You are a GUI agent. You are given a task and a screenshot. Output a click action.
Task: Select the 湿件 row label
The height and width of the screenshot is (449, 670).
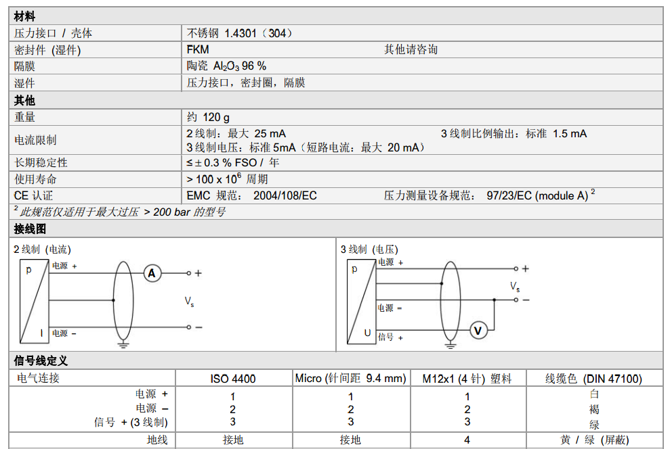[x=24, y=83]
